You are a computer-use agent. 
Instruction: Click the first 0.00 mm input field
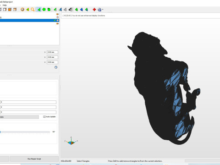click(52, 52)
